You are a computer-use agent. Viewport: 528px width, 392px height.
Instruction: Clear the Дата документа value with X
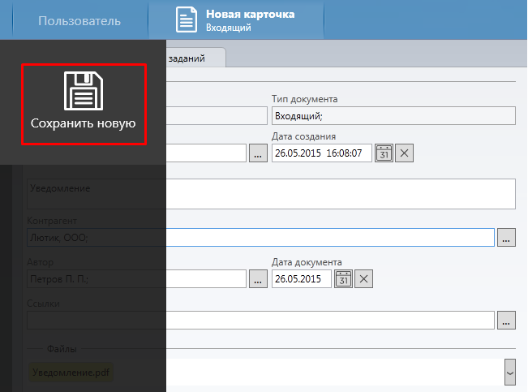pos(364,279)
